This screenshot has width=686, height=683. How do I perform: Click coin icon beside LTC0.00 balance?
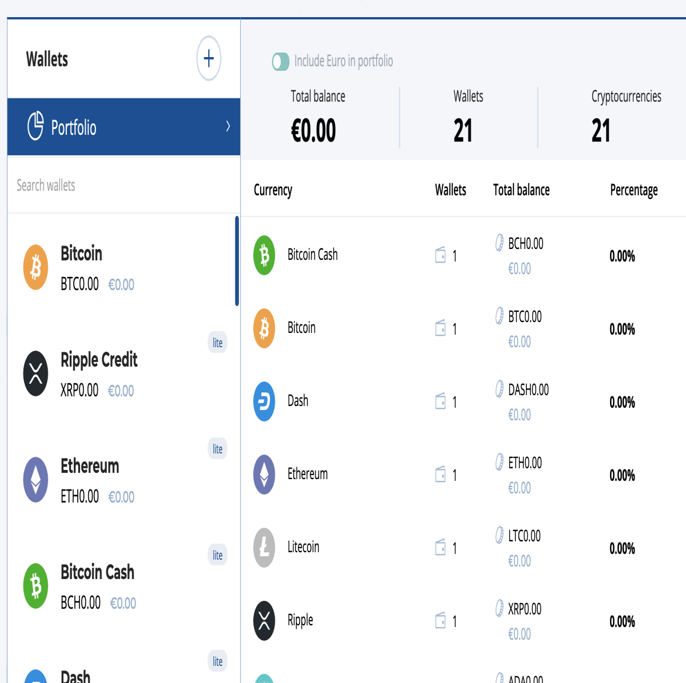(x=499, y=535)
